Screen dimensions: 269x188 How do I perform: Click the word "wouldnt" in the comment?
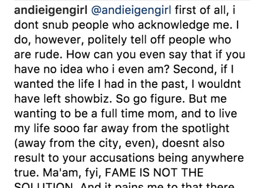point(220,84)
